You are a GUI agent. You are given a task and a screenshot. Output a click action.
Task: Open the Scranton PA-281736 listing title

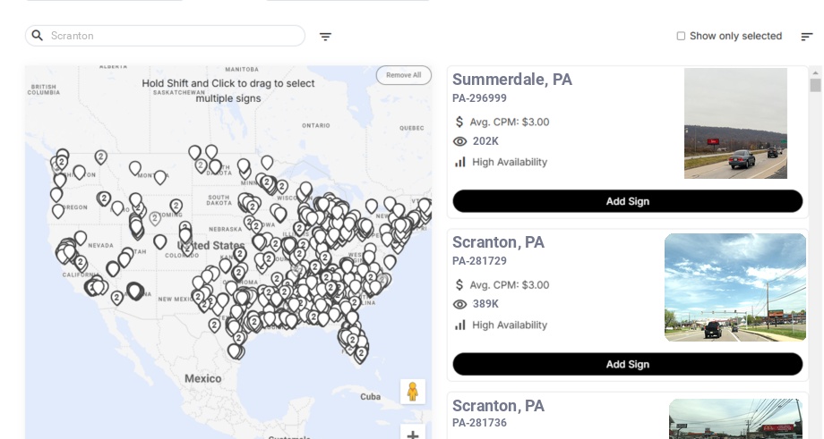click(x=498, y=406)
